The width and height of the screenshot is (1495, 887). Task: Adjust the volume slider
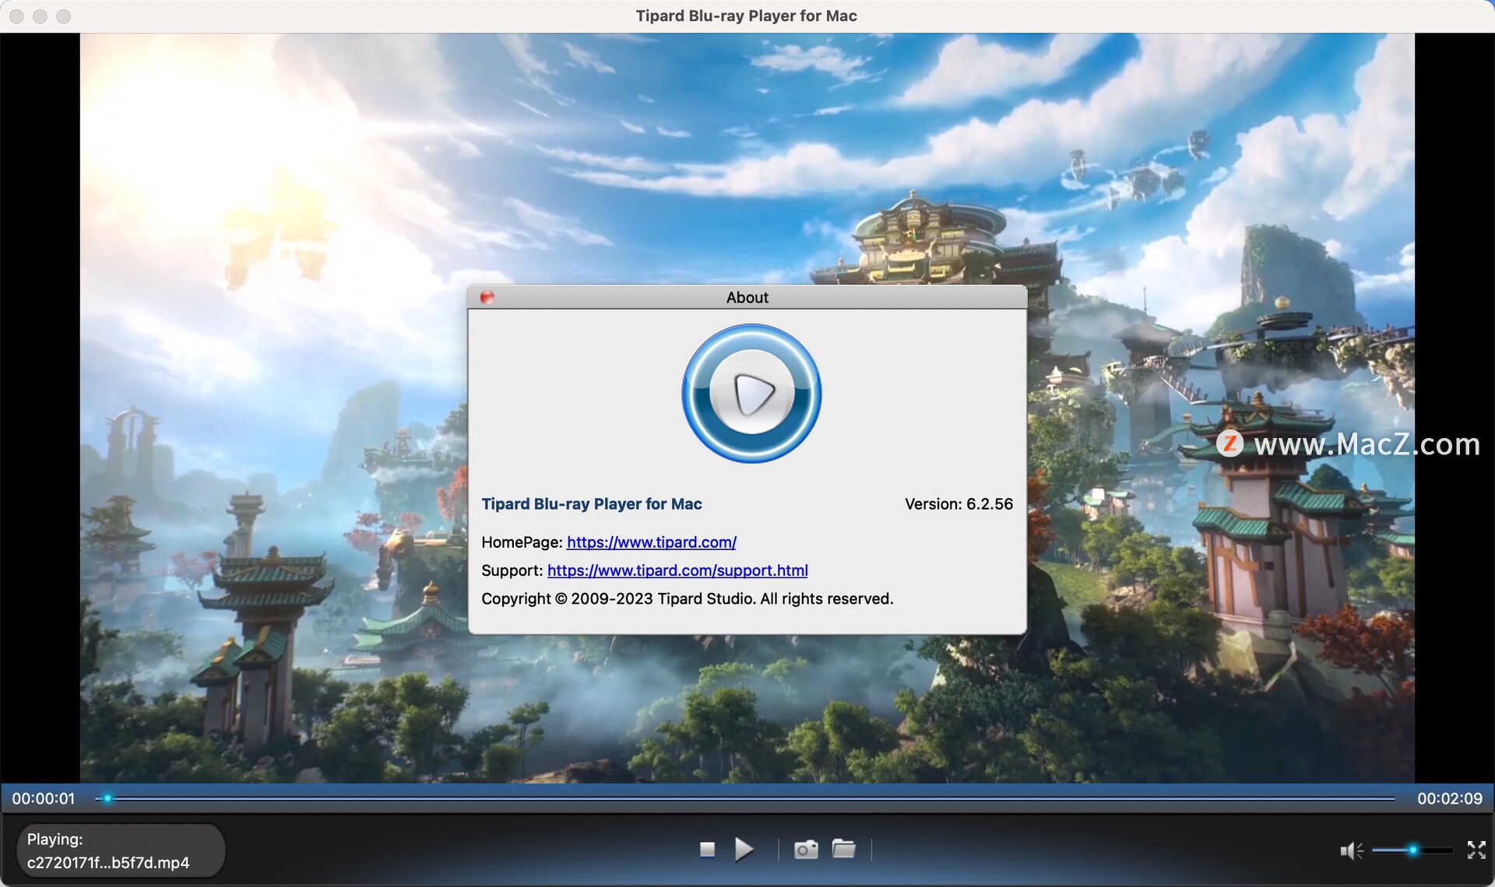1412,850
